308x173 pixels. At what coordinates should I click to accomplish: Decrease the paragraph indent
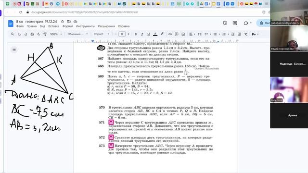(233, 34)
